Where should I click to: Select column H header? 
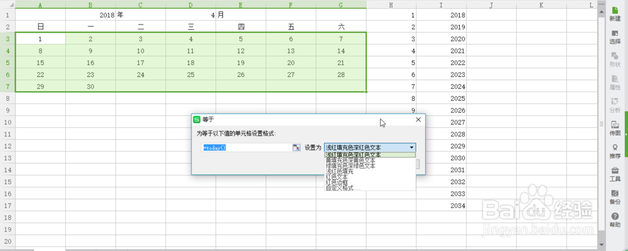[x=391, y=5]
